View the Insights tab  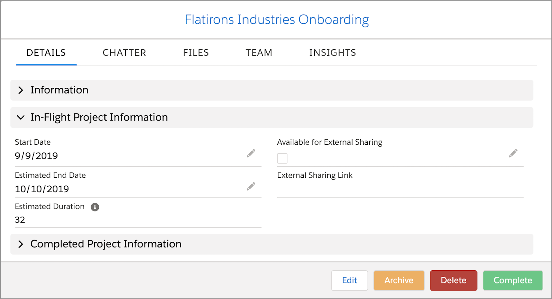(332, 53)
